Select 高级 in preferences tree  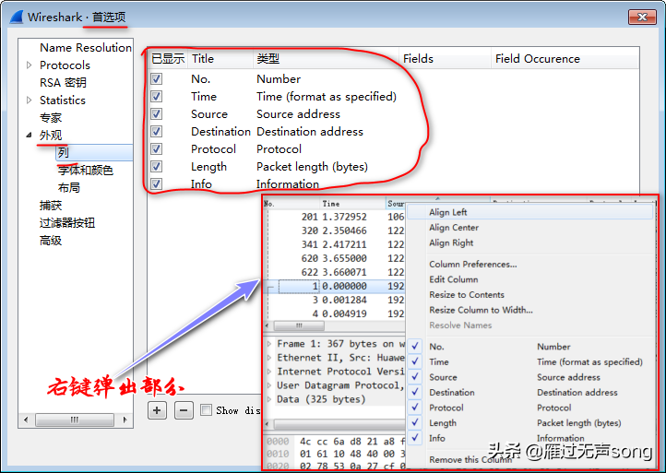click(51, 241)
